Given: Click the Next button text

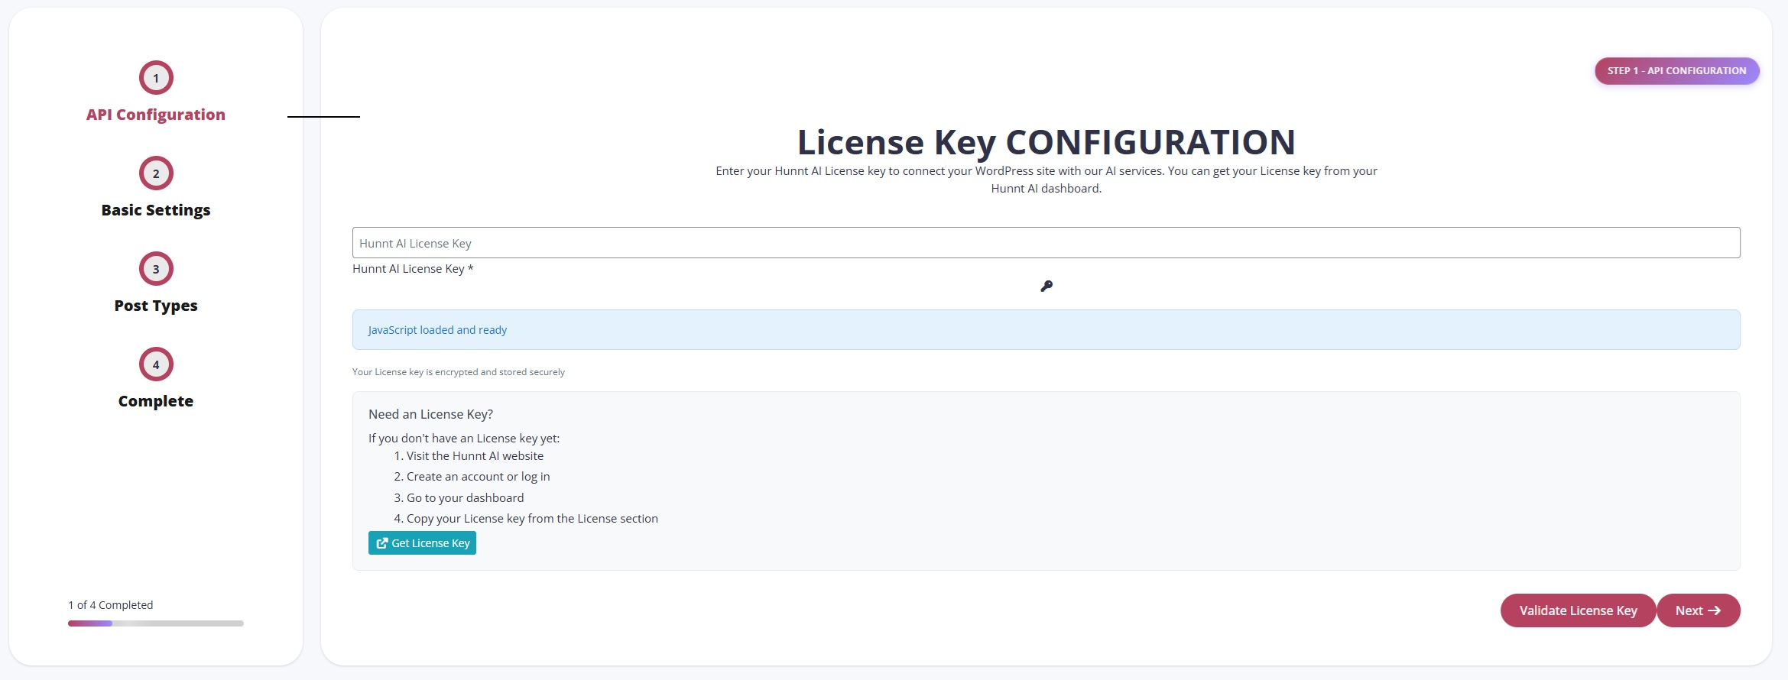Looking at the screenshot, I should [x=1689, y=610].
